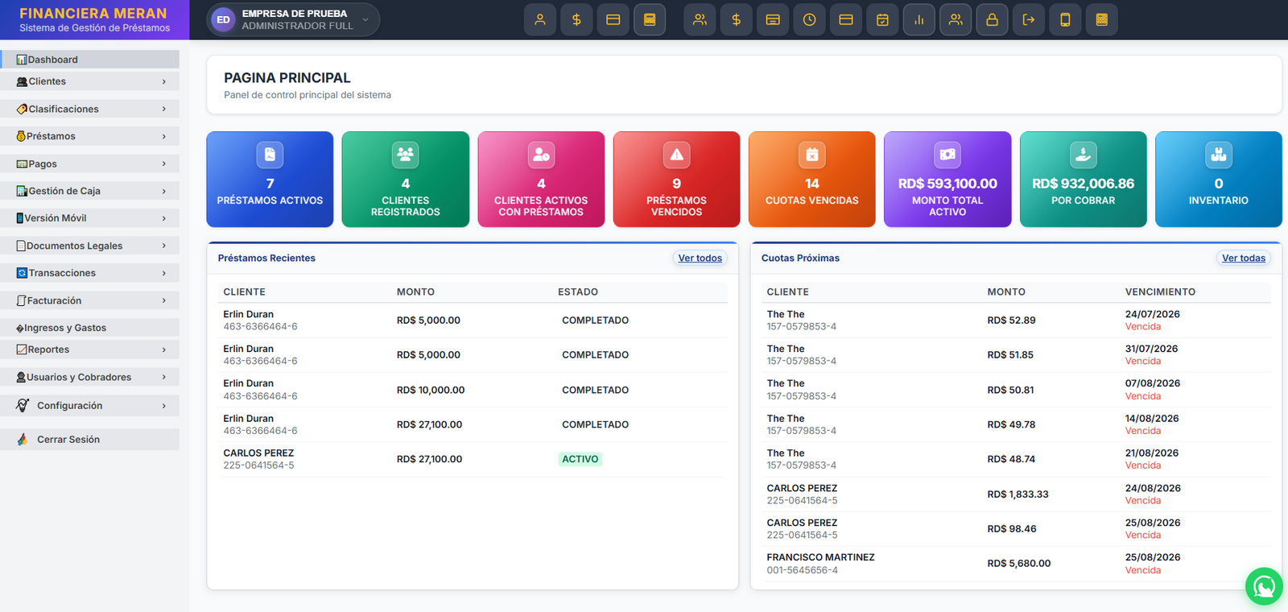This screenshot has height=612, width=1288.
Task: Click the calendar check icon in toolbar
Action: tap(882, 20)
